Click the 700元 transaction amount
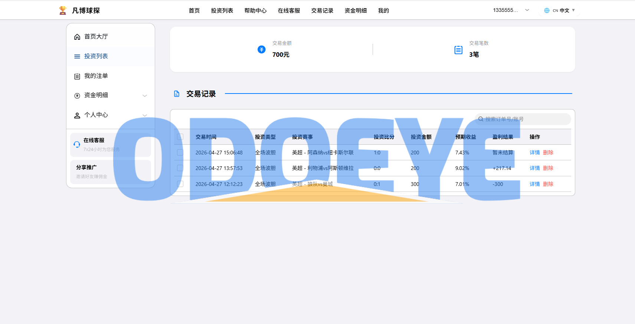This screenshot has height=324, width=635. 281,55
